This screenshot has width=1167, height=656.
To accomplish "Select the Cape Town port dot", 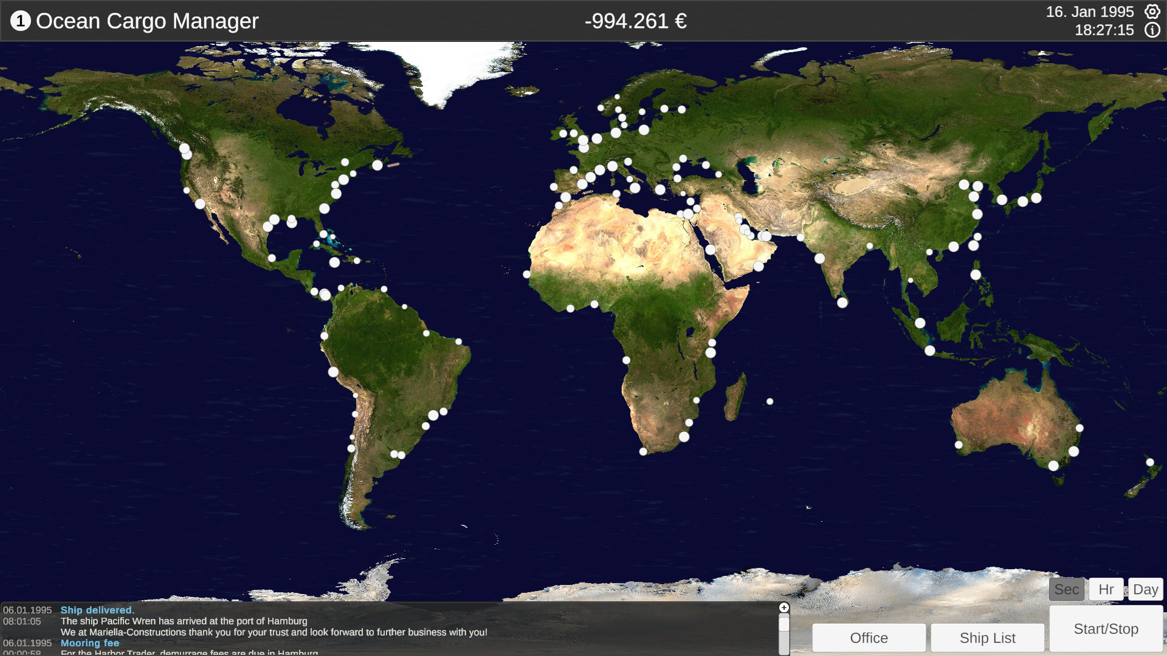I will tap(643, 451).
